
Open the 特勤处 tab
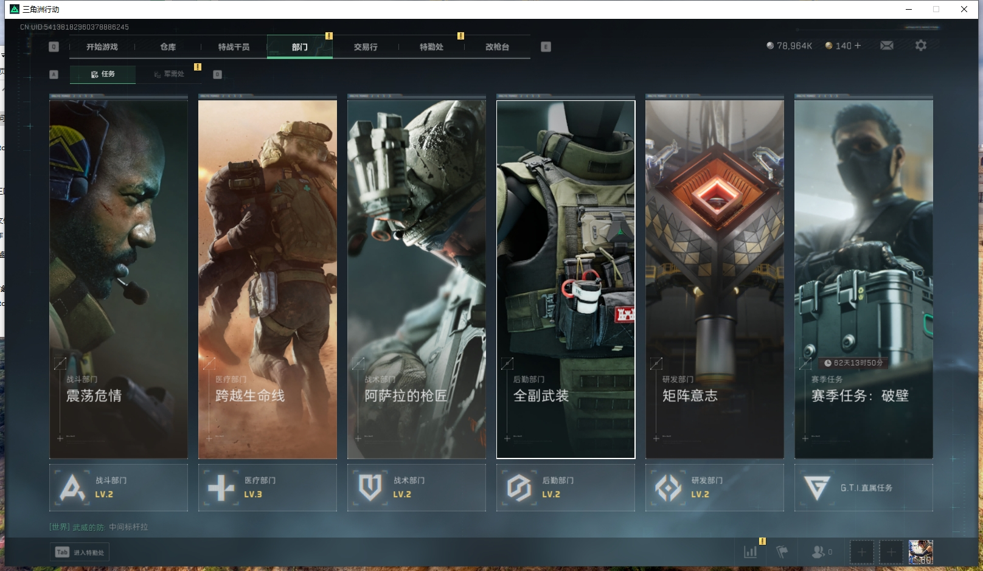(431, 47)
